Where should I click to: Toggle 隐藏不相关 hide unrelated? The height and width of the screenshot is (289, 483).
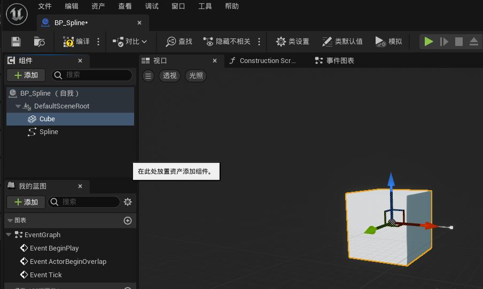[227, 42]
